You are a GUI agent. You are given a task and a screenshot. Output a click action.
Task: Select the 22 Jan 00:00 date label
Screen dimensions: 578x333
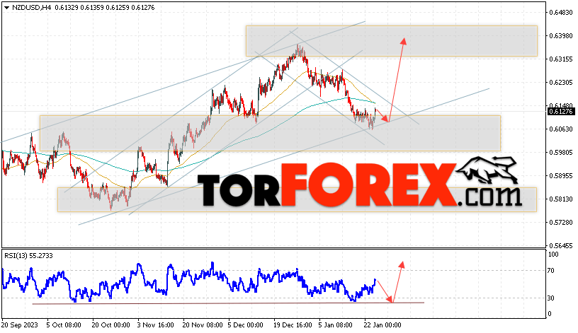pyautogui.click(x=382, y=325)
